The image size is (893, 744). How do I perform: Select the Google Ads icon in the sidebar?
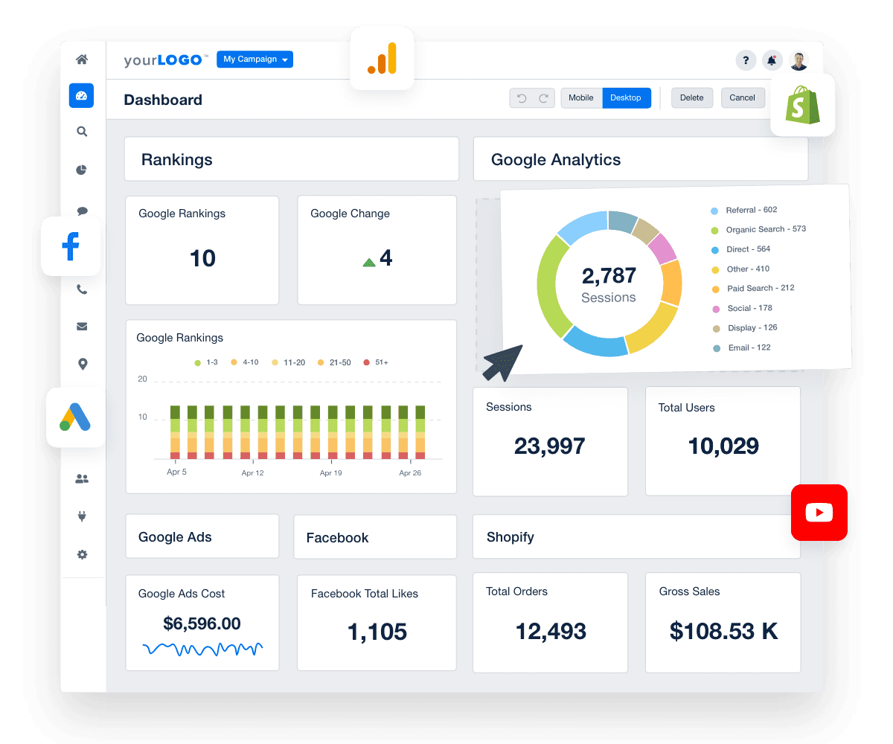click(x=76, y=417)
